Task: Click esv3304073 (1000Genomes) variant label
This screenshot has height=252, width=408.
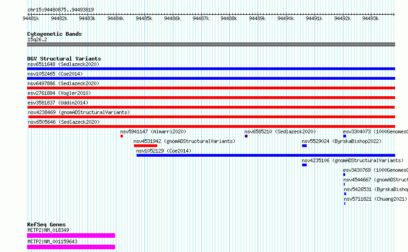Action: 375,131
